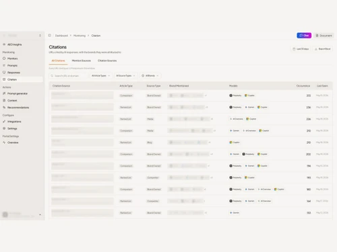The height and width of the screenshot is (252, 337).
Task: Open the Integrations plug icon
Action: click(x=4, y=122)
